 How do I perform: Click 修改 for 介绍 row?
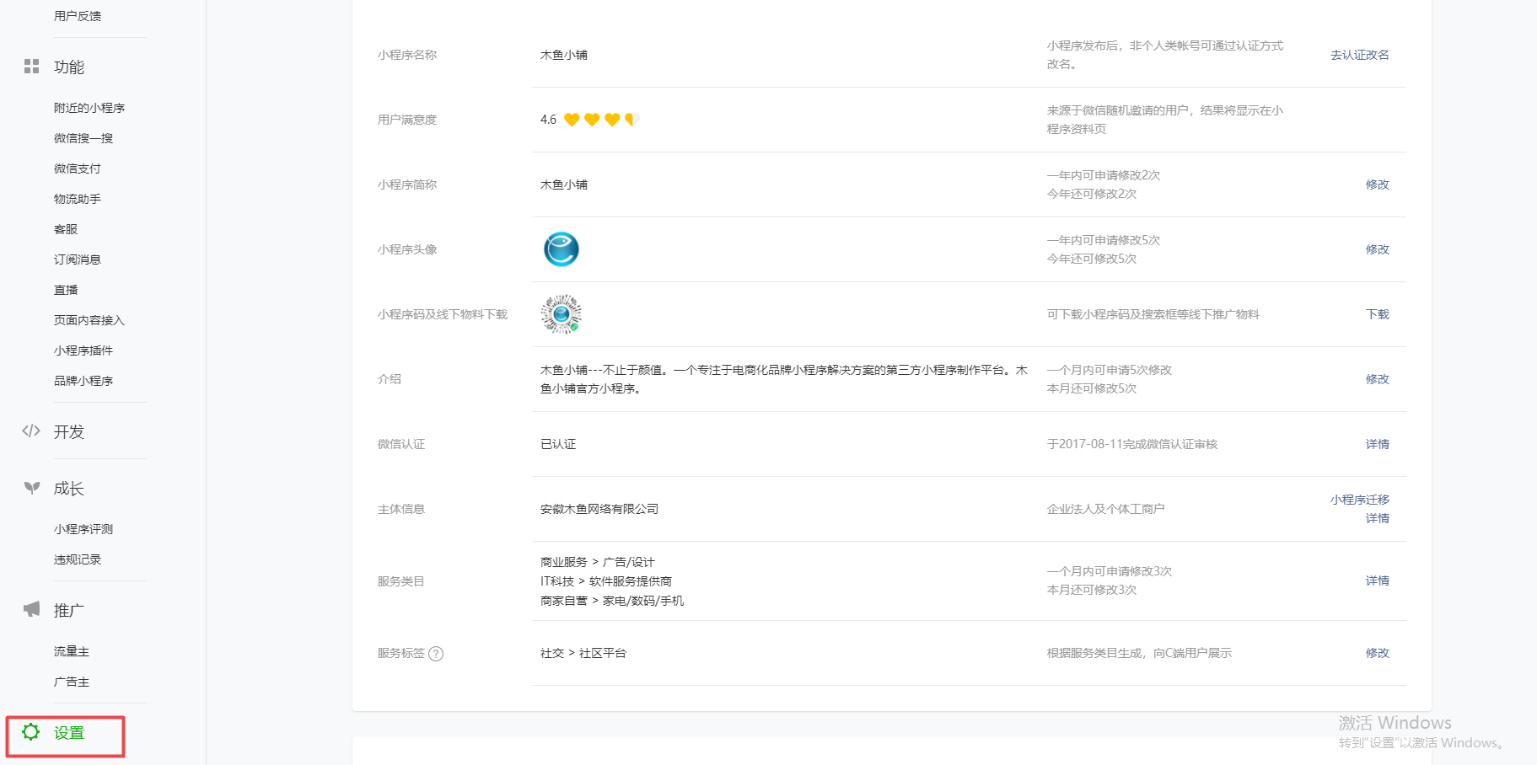1378,379
